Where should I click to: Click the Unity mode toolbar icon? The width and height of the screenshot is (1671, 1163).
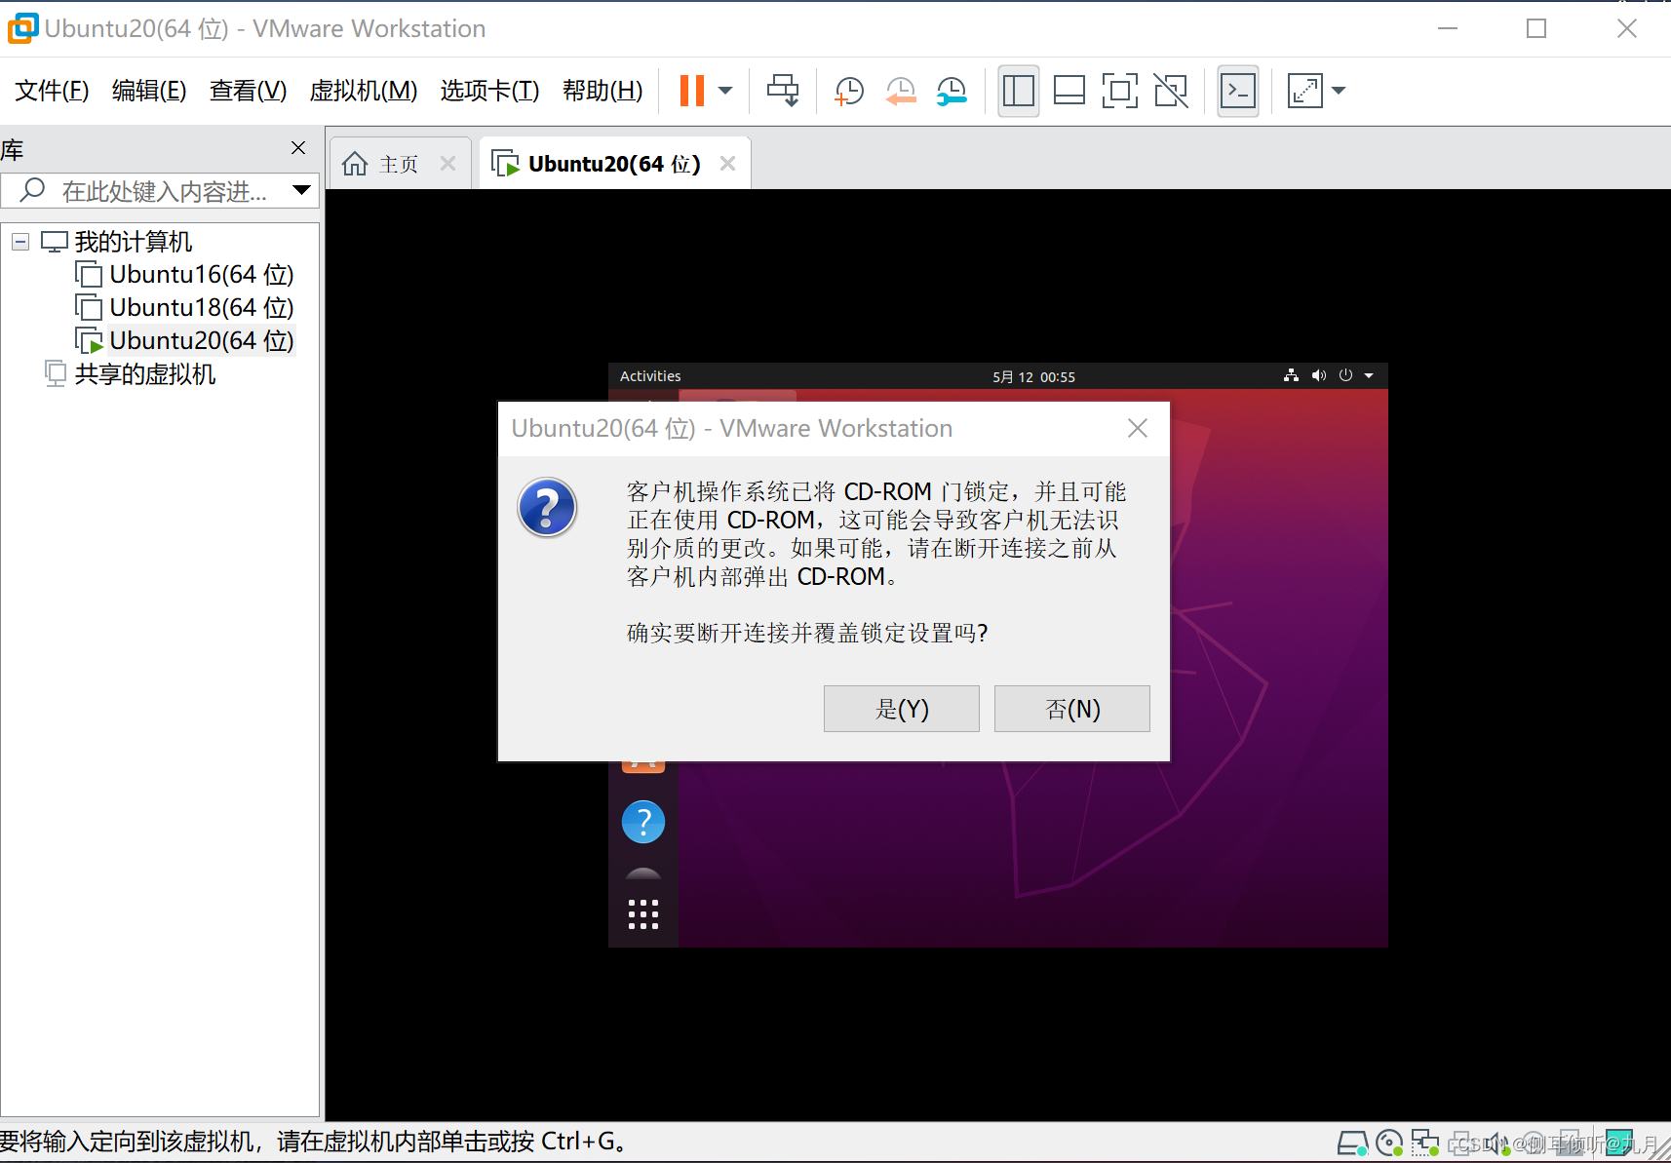pyautogui.click(x=1171, y=91)
